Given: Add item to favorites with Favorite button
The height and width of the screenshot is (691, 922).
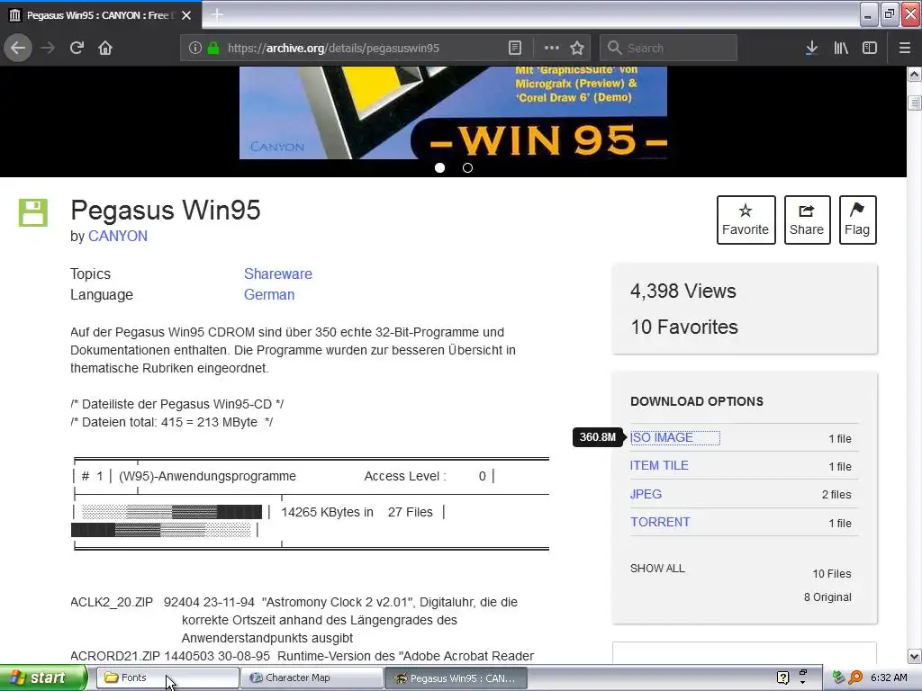Looking at the screenshot, I should (x=746, y=220).
